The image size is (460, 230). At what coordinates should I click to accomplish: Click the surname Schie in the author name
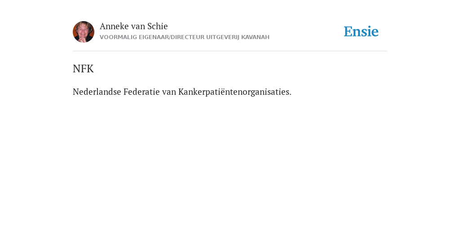157,27
